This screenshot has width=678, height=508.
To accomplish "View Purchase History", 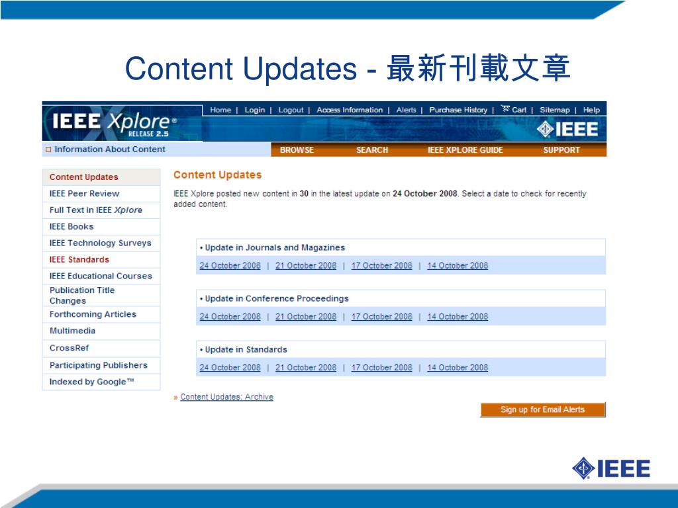I will tap(458, 110).
